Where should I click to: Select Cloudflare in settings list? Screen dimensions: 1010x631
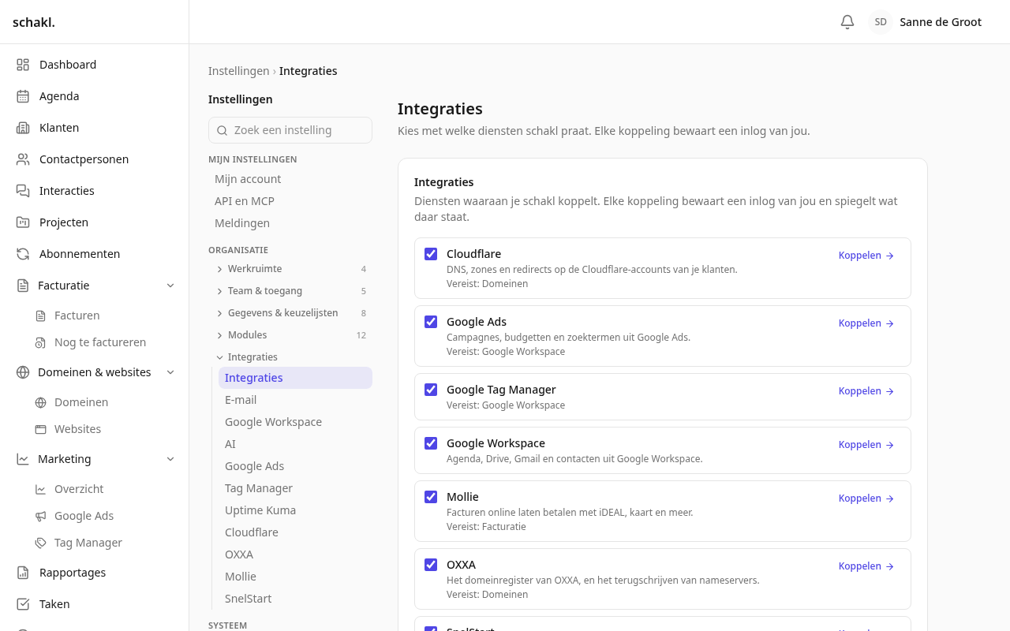click(x=295, y=532)
